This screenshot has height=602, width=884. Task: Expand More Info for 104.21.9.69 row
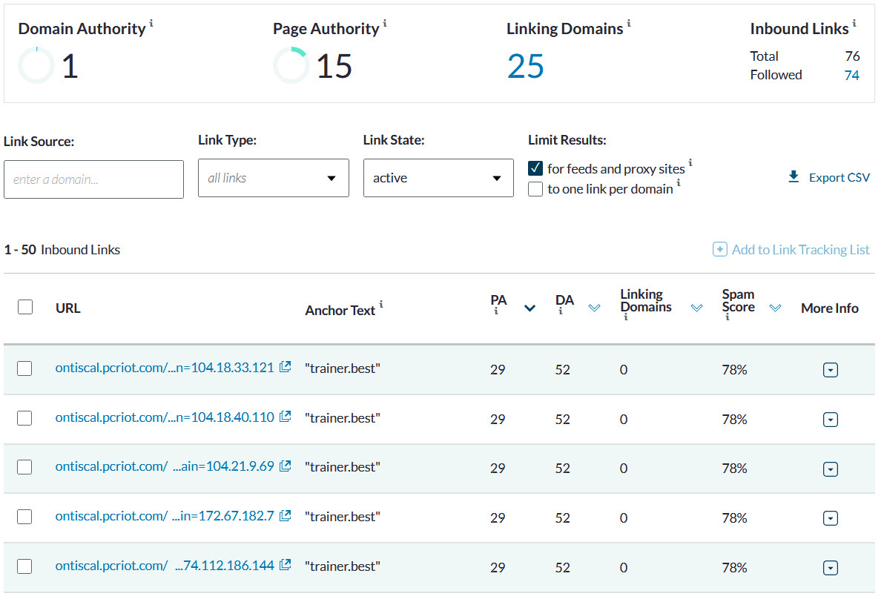(831, 469)
